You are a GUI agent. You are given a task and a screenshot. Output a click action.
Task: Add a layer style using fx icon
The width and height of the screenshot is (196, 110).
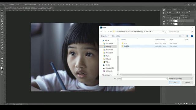pos(179,104)
